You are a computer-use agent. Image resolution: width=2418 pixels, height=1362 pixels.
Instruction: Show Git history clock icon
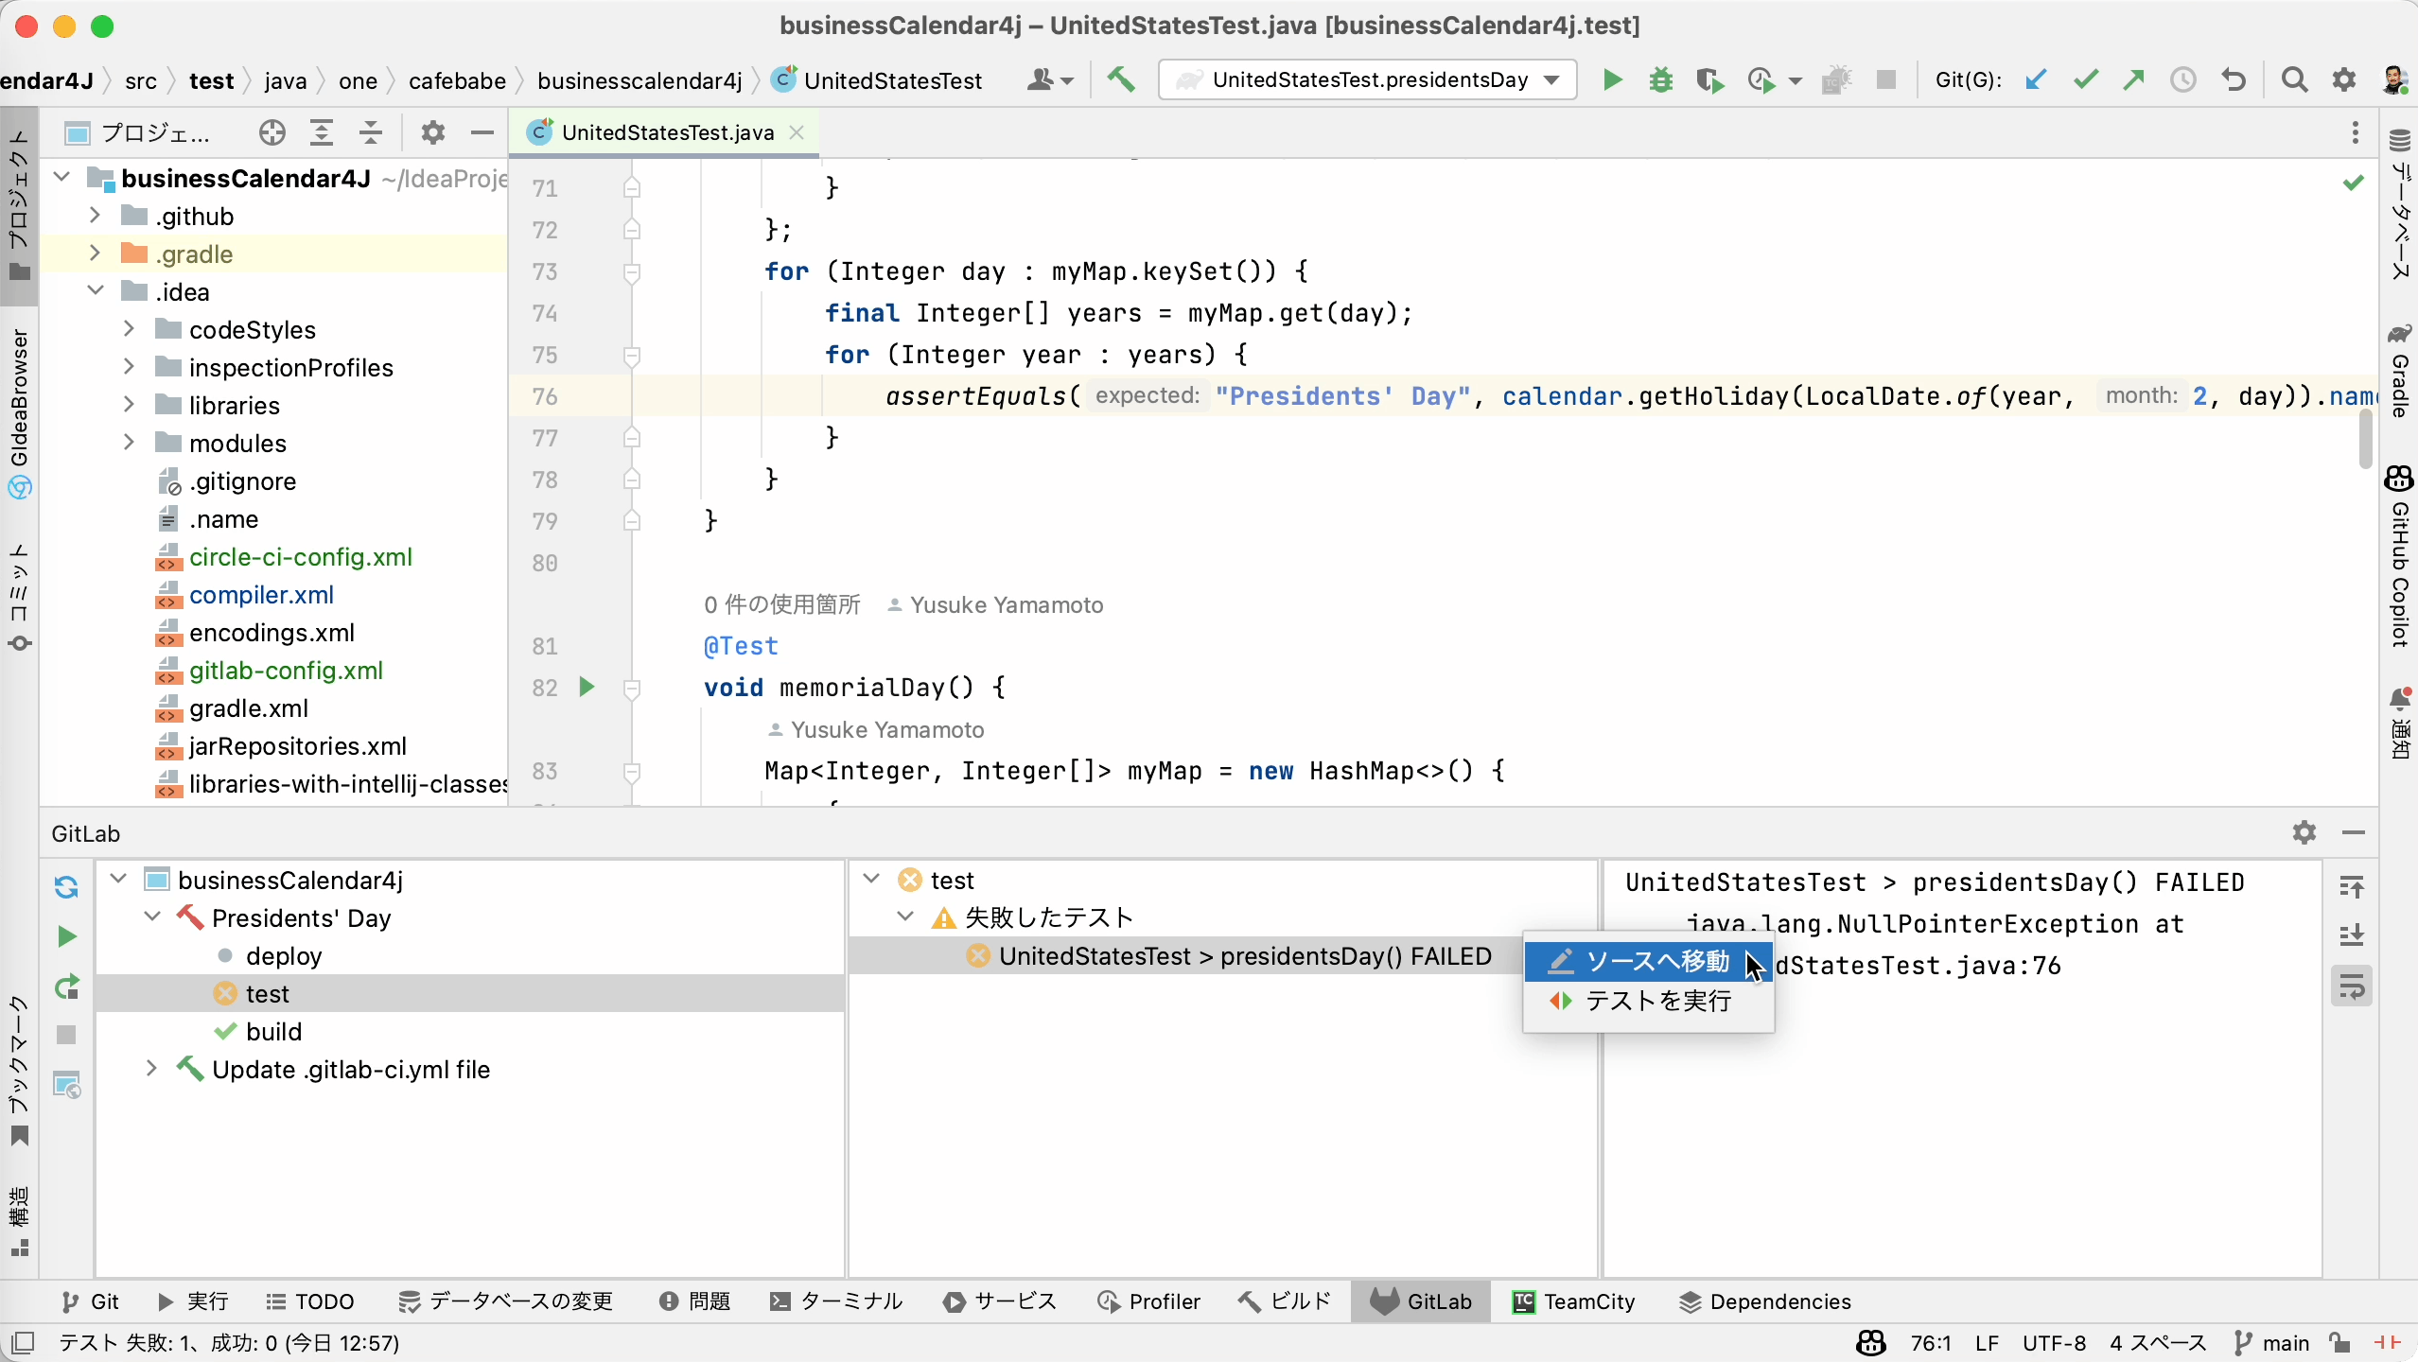point(2182,80)
